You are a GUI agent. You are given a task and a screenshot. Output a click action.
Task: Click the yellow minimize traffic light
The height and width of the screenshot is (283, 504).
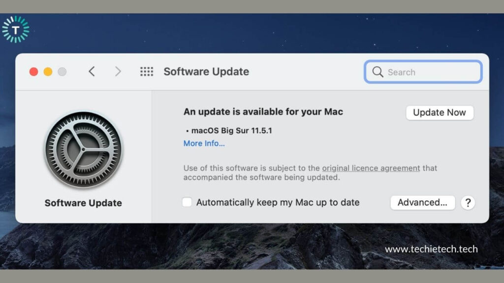[x=48, y=71]
